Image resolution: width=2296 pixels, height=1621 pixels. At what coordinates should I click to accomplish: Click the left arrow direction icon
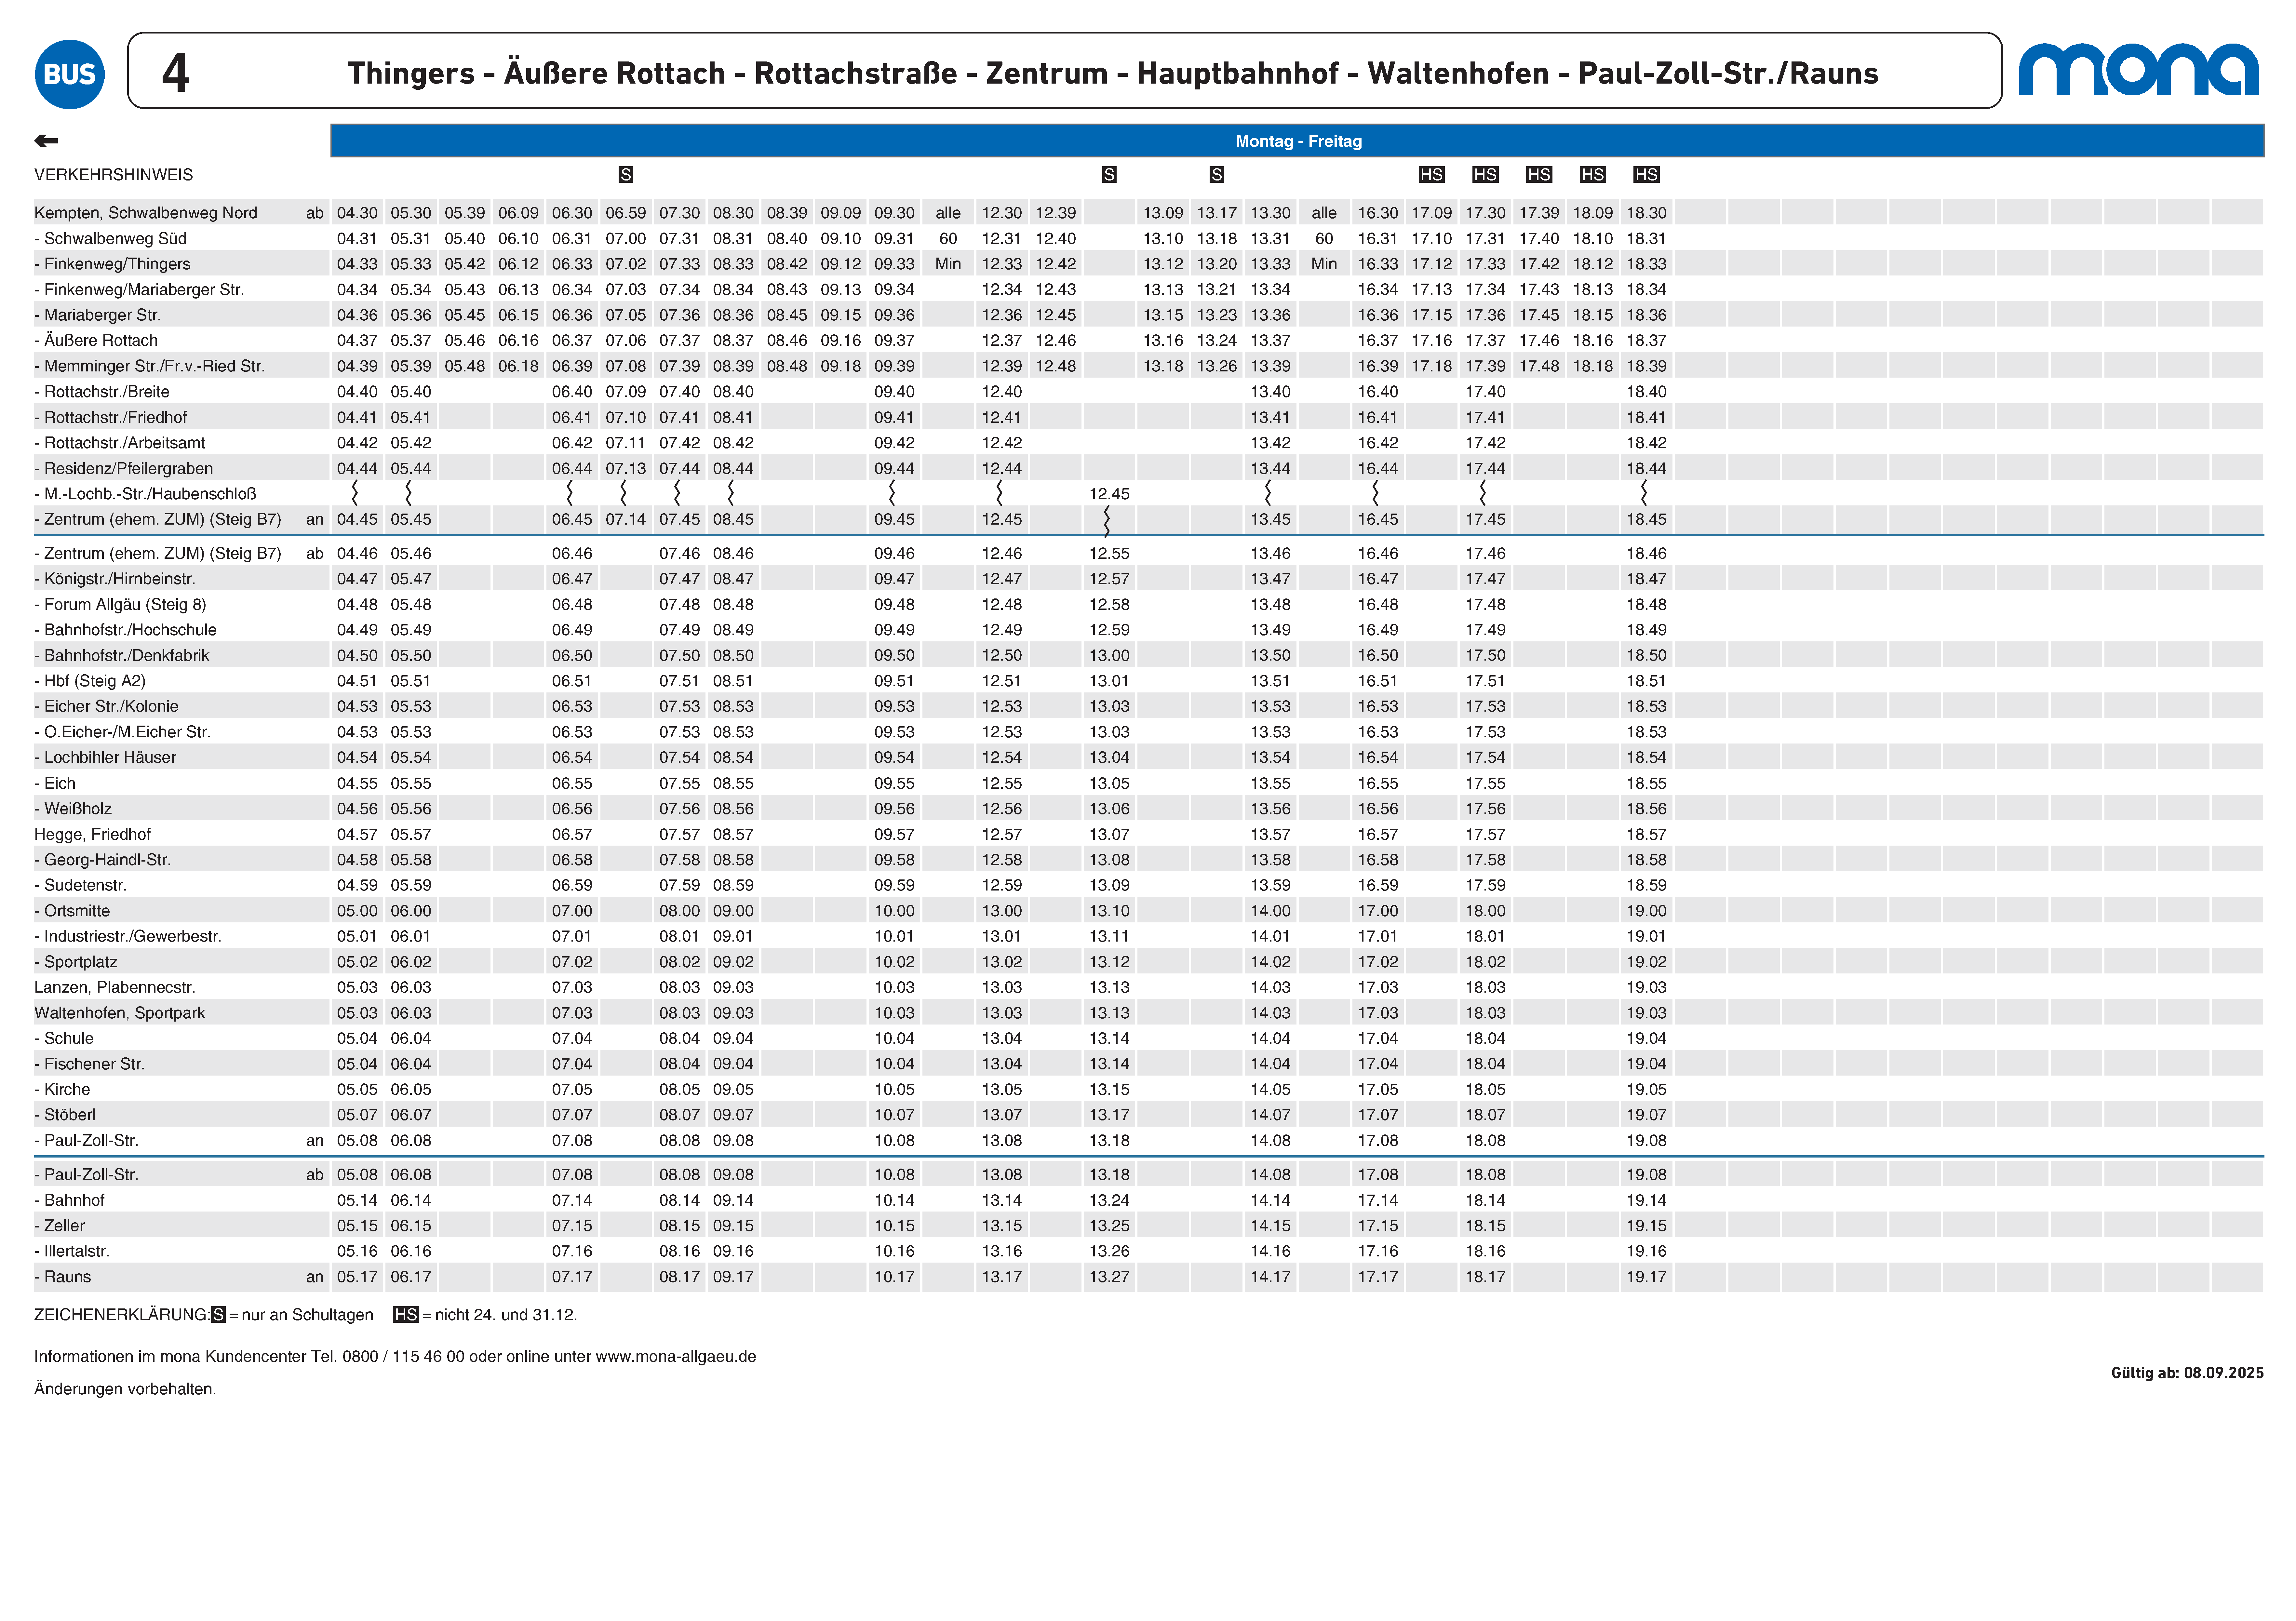[46, 141]
